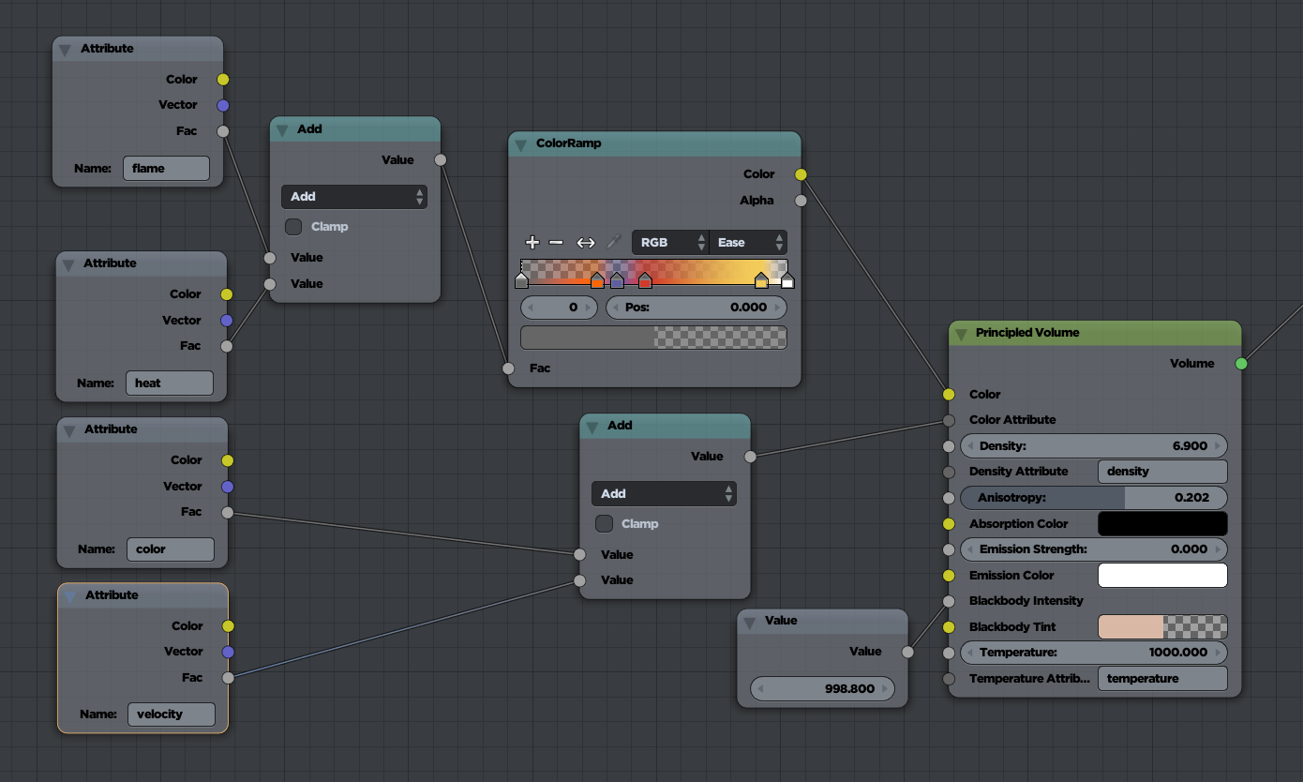Collapse the flame Attribute node
This screenshot has height=782, width=1303.
coord(65,50)
